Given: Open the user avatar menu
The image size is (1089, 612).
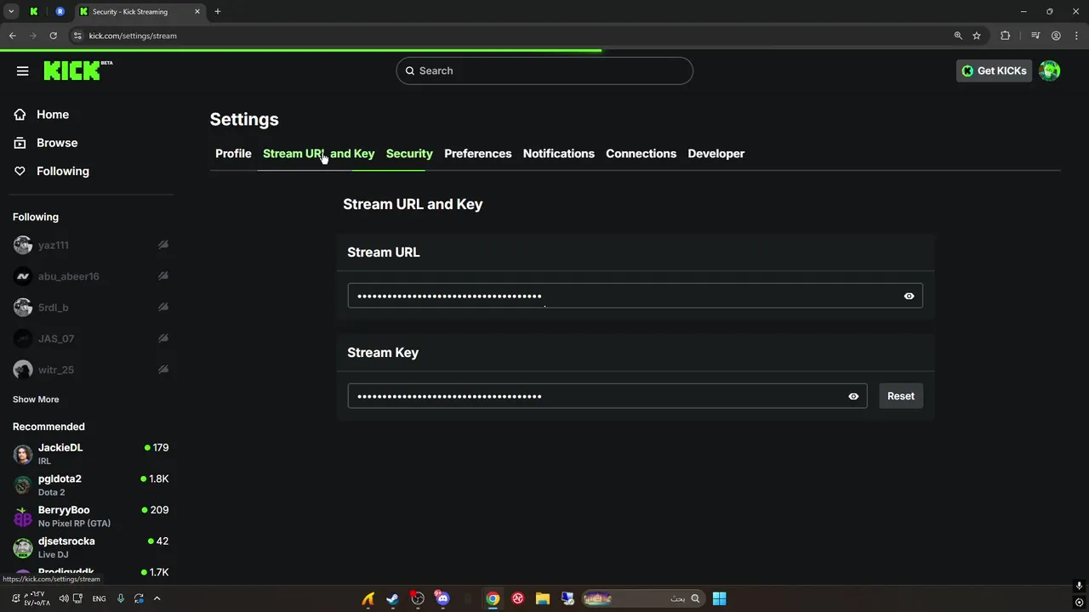Looking at the screenshot, I should pyautogui.click(x=1050, y=71).
